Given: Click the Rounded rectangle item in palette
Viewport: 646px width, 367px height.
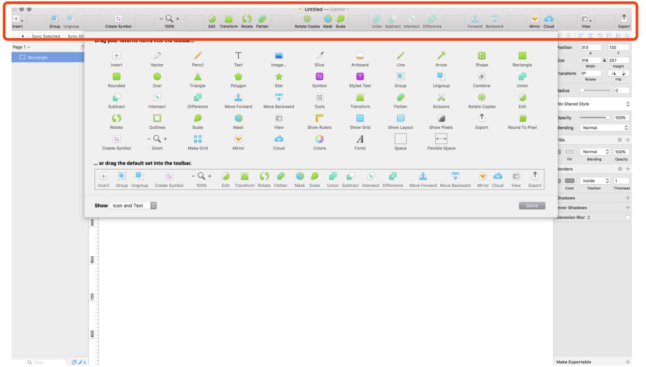Looking at the screenshot, I should [117, 80].
